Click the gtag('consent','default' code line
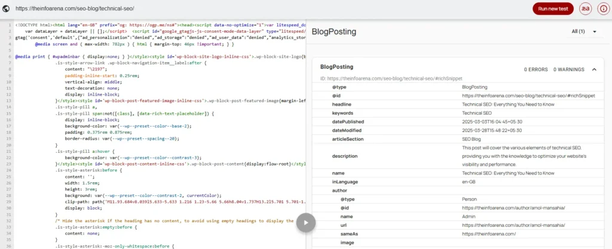 tap(160, 38)
